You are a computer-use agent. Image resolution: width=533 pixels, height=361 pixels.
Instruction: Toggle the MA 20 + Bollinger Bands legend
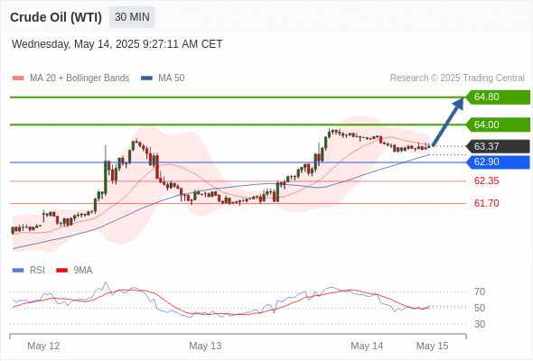(x=70, y=79)
